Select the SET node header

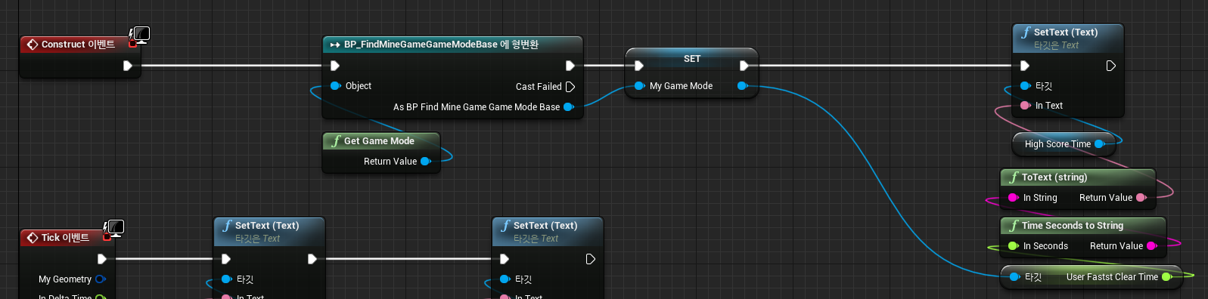[x=692, y=59]
